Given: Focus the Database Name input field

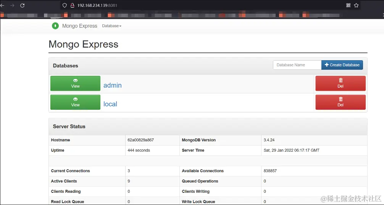Looking at the screenshot, I should (x=297, y=65).
